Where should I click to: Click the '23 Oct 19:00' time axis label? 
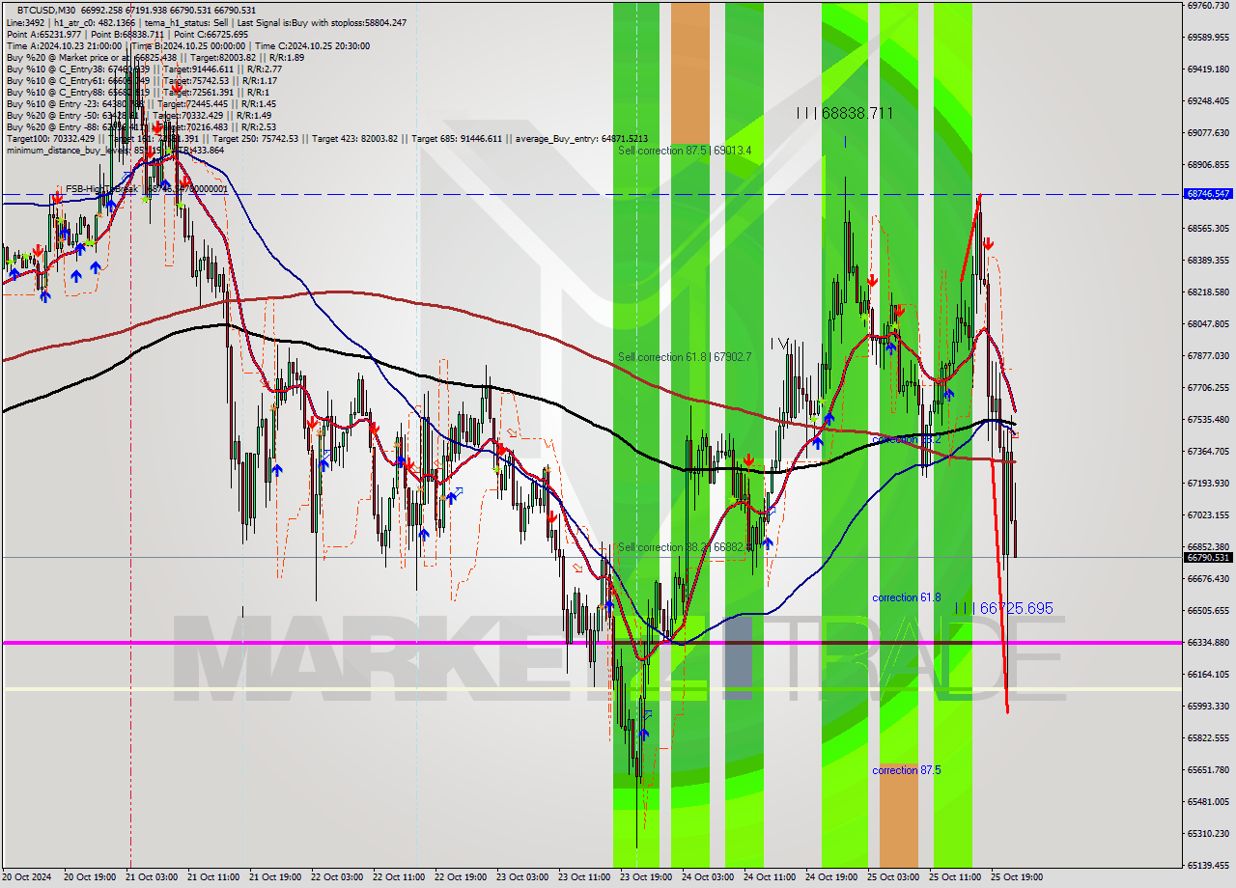pos(646,877)
